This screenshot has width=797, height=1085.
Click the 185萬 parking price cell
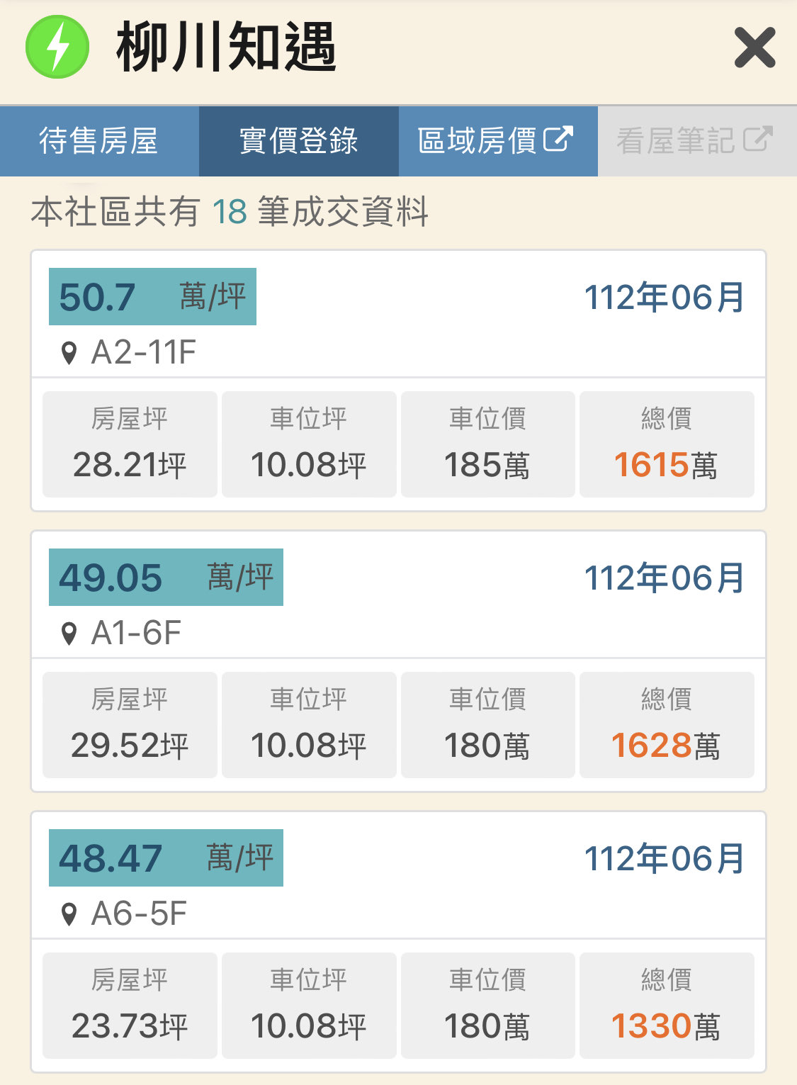(487, 444)
